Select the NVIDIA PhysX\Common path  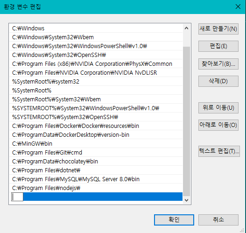[96, 64]
